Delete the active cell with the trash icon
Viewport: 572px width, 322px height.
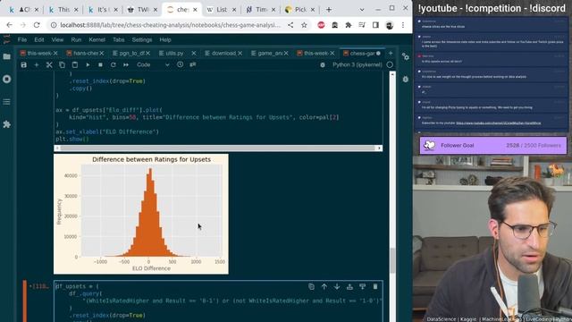[375, 286]
